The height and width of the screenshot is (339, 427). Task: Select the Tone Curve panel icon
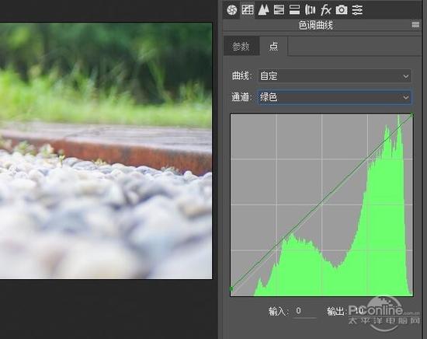pyautogui.click(x=248, y=10)
